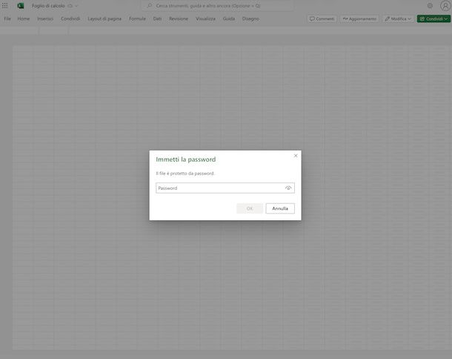The height and width of the screenshot is (359, 452).
Task: Switch to the Formule tab
Action: click(137, 19)
